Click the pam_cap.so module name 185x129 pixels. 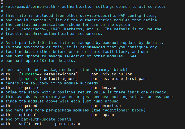pos(103,115)
